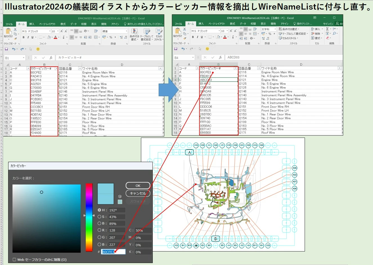373x265 pixels.
Task: Select the R red radio button beside 128
Action: (99, 230)
